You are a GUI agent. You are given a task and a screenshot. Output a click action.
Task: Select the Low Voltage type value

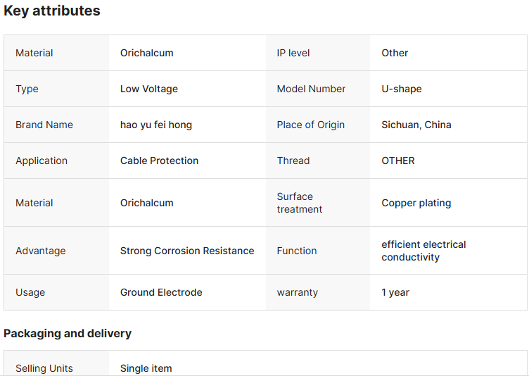[149, 89]
